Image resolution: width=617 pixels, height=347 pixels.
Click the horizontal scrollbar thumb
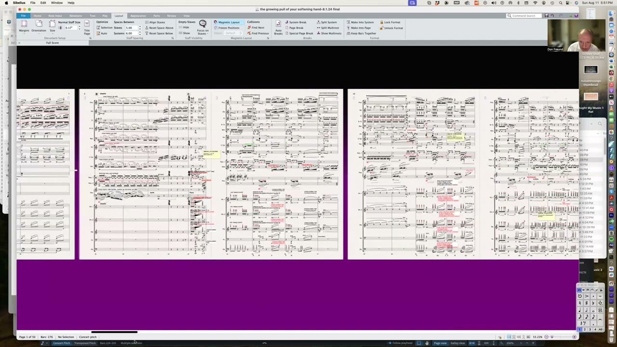114,332
